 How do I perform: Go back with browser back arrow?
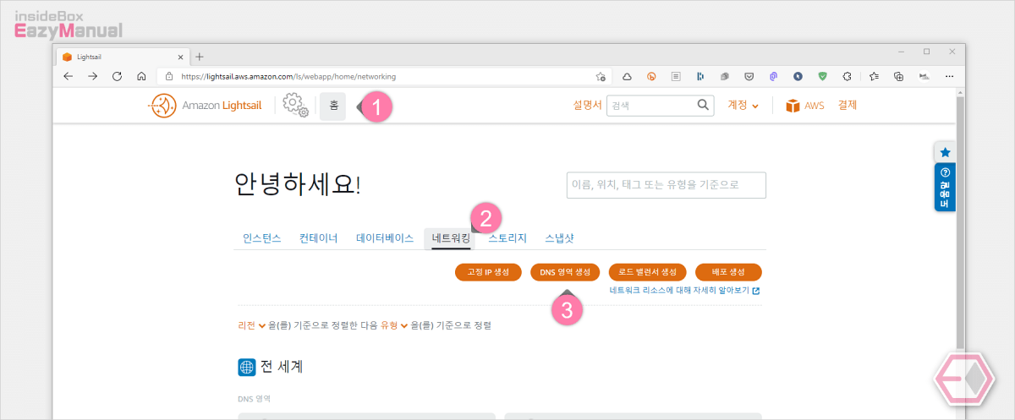click(69, 76)
